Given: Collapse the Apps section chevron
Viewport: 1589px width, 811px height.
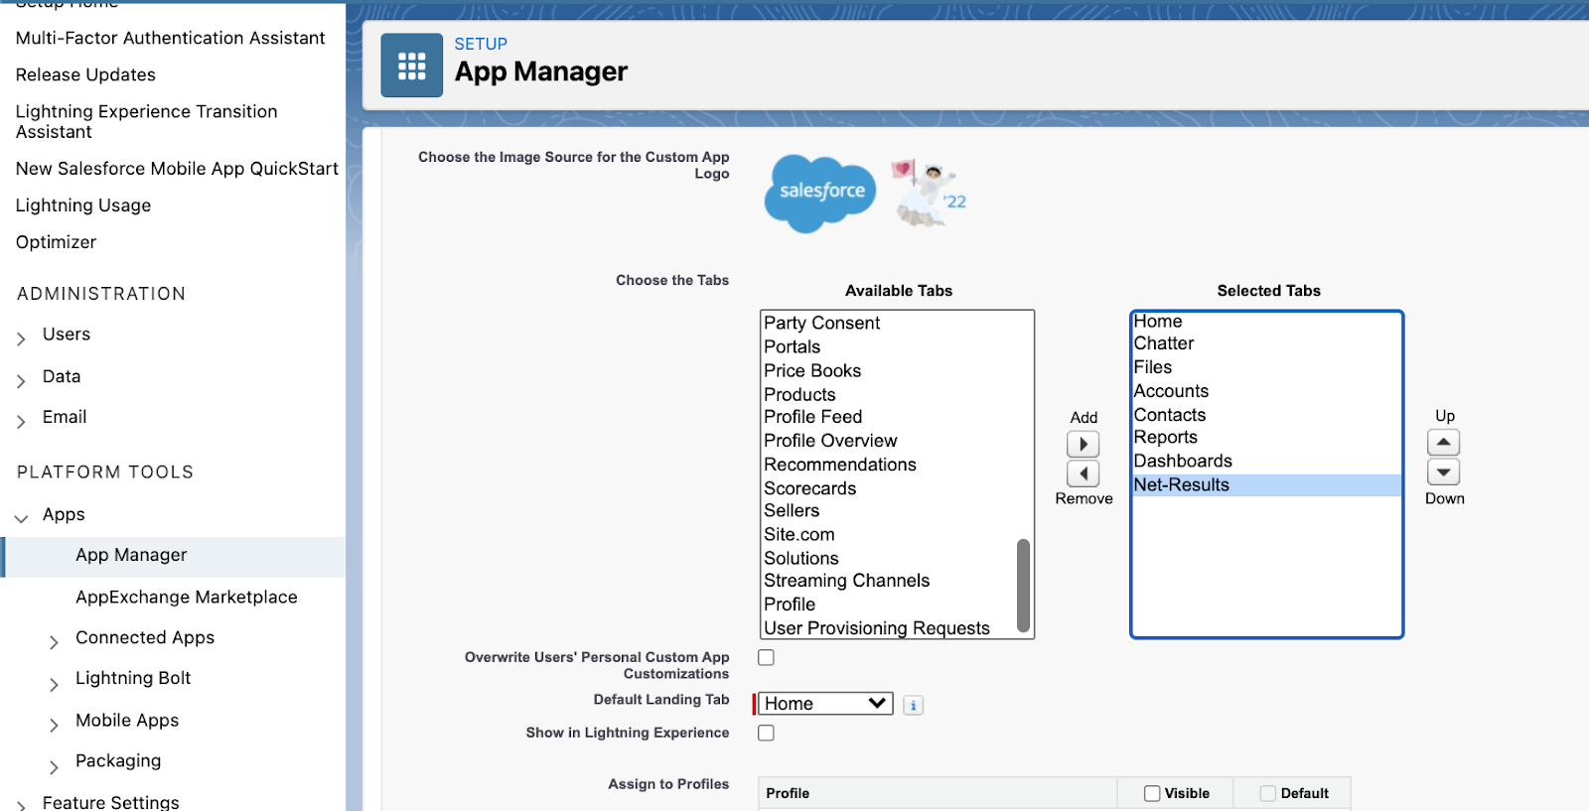Looking at the screenshot, I should pyautogui.click(x=21, y=519).
